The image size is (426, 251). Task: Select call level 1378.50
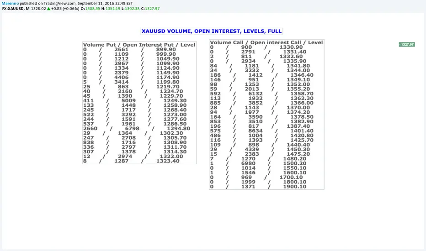coord(302,117)
